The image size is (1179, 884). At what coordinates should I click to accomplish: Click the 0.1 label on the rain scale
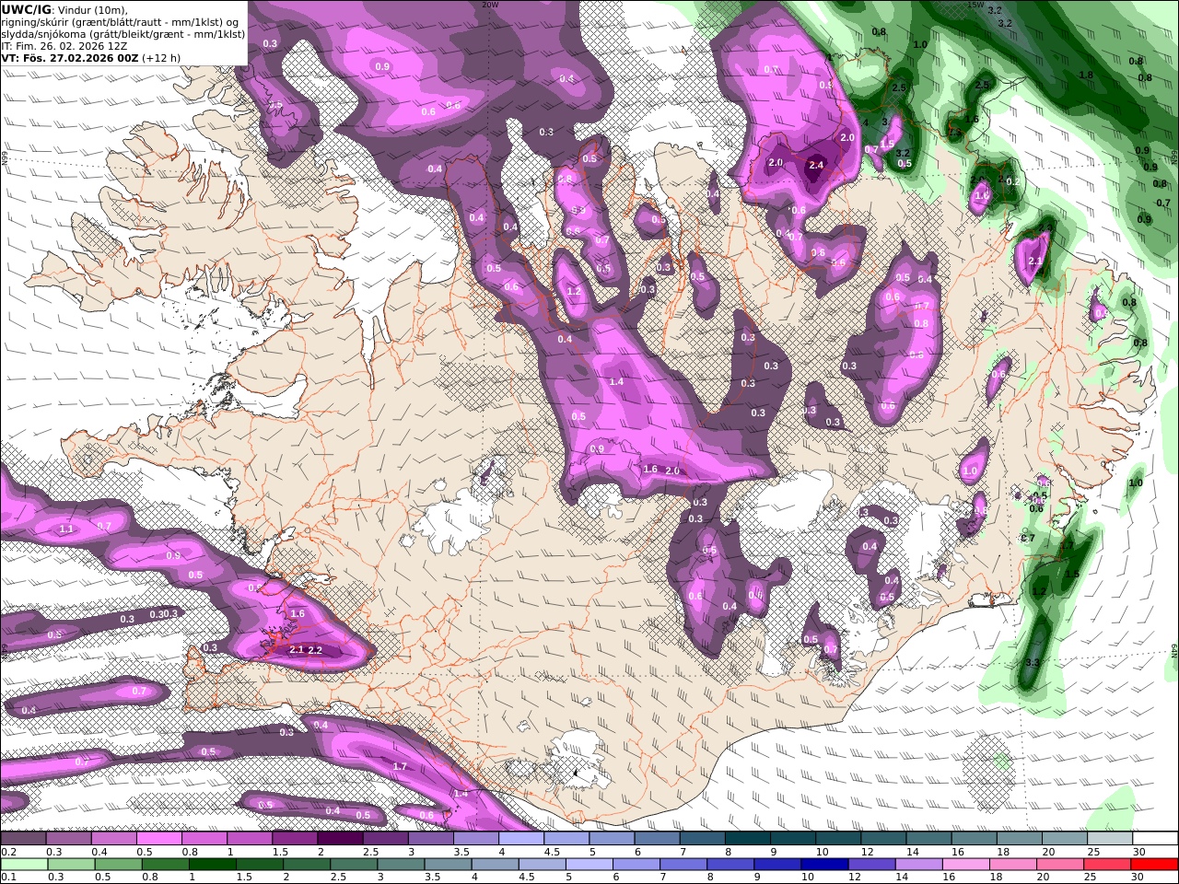point(8,878)
